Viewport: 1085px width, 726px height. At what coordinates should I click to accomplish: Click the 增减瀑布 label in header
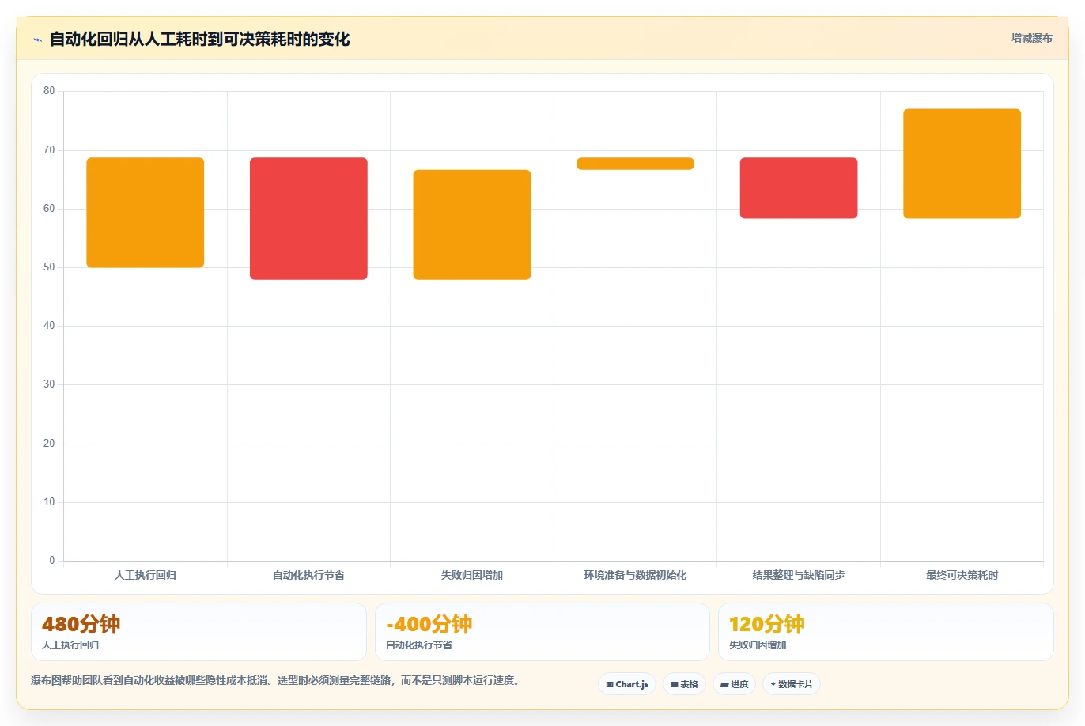coord(1031,38)
